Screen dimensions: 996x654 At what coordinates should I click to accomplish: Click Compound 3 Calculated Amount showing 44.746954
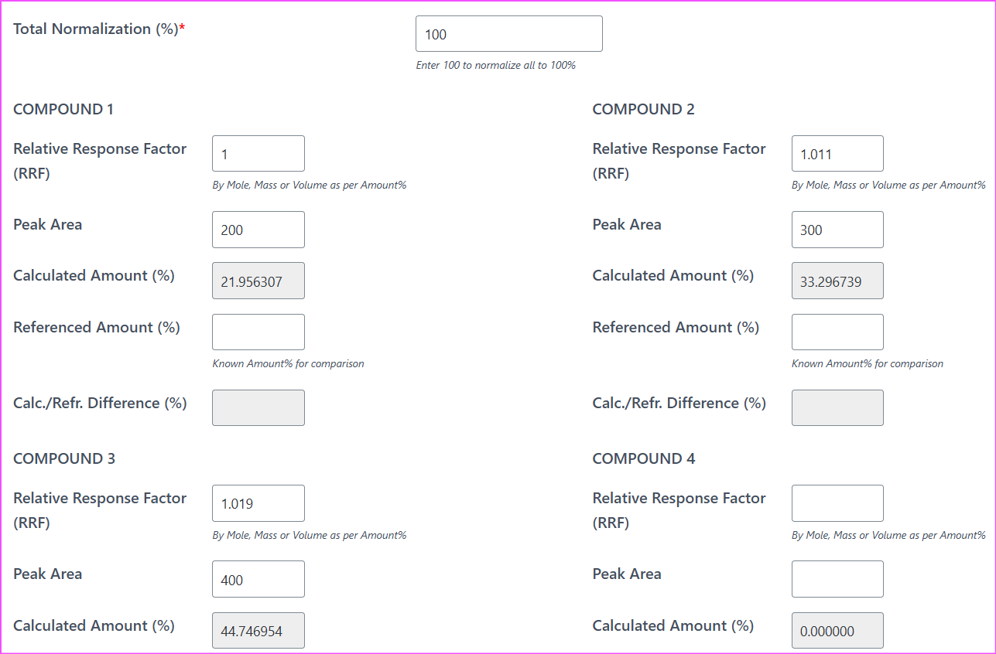258,630
